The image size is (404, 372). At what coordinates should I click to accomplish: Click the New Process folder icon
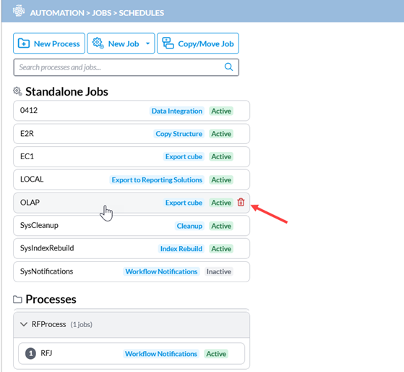(x=23, y=43)
